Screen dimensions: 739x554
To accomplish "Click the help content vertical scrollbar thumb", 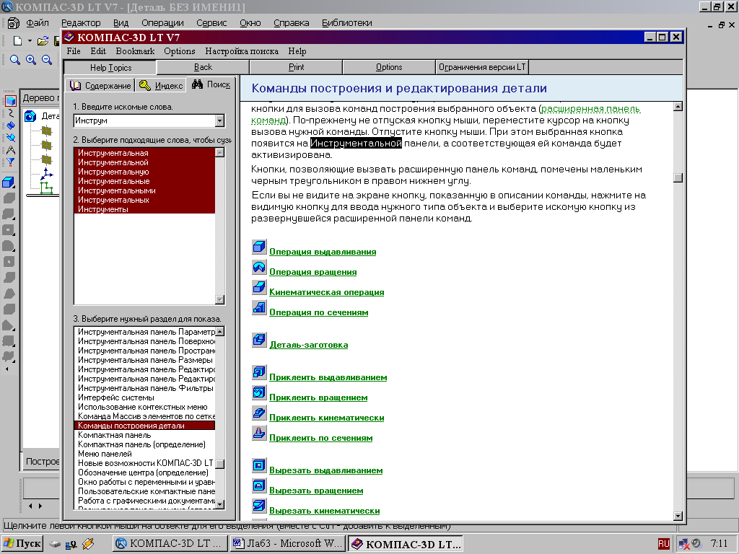I will (x=678, y=177).
